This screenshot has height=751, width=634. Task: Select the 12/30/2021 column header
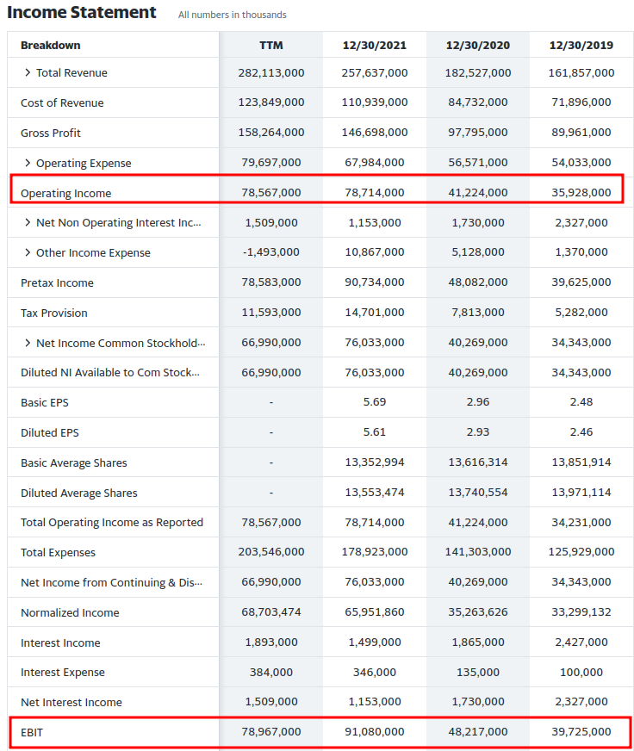374,45
